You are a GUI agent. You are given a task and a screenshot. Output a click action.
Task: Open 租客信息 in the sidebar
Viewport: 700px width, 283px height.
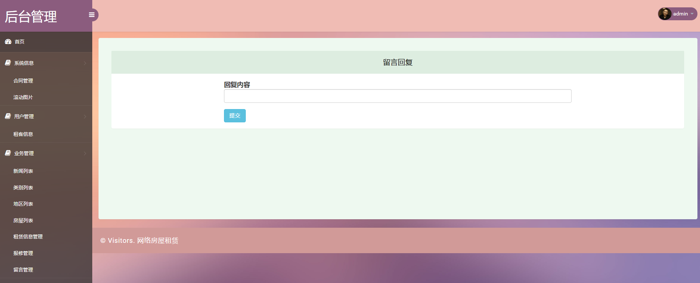(x=23, y=134)
